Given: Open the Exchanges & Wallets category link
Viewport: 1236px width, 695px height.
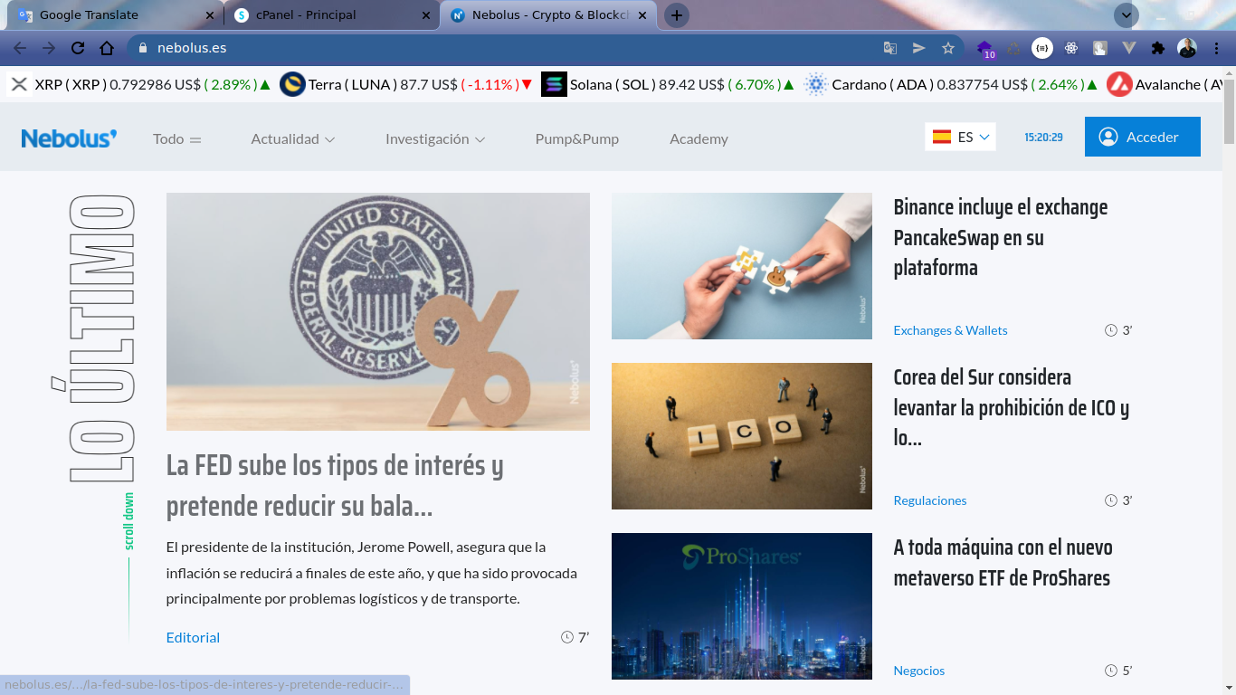Looking at the screenshot, I should click(950, 330).
